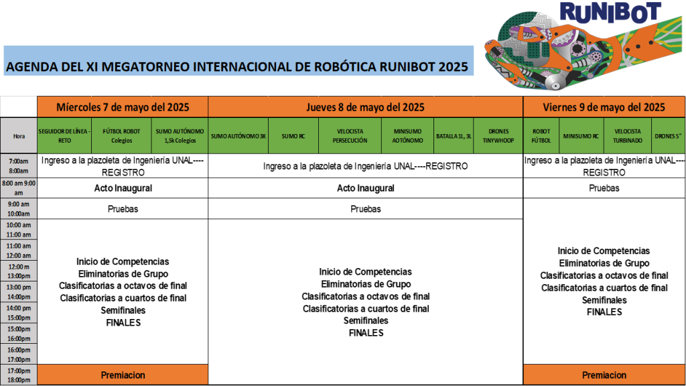
Task: Click 'Inicio de Competencias' under Miércoles 7
Action: tap(123, 262)
